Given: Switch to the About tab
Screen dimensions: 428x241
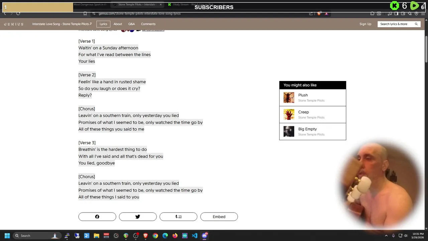Looking at the screenshot, I should pyautogui.click(x=118, y=24).
